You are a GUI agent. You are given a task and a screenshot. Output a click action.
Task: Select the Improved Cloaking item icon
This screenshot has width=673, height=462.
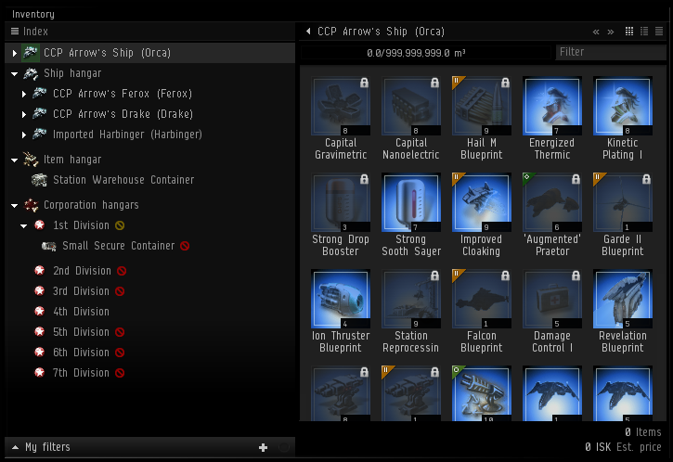pyautogui.click(x=482, y=202)
